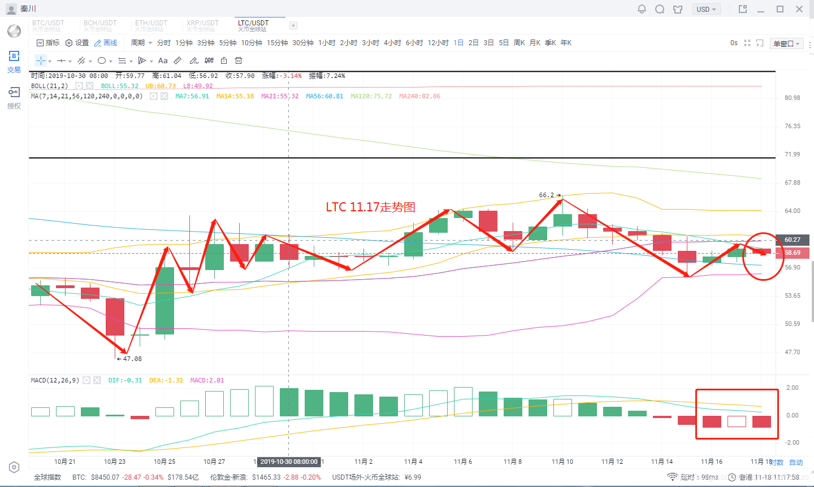Open the market globe icon in sidebar
Viewport: 814px width, 487px height.
pos(14,31)
